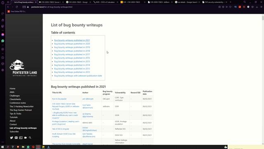Click the email envelope icon in sidebar
Image resolution: width=264 pixels, height=149 pixels.
pos(16,138)
